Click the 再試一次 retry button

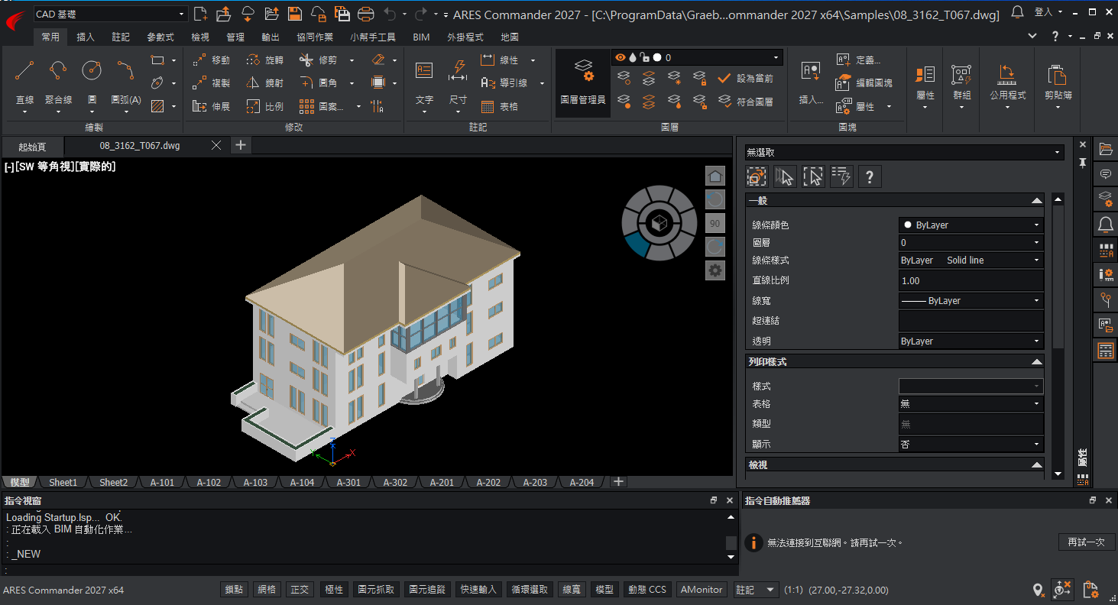coord(1086,542)
